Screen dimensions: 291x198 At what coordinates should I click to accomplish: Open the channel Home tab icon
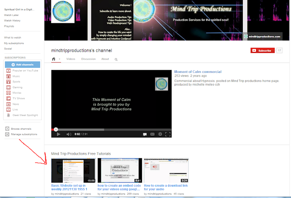pos(54,59)
